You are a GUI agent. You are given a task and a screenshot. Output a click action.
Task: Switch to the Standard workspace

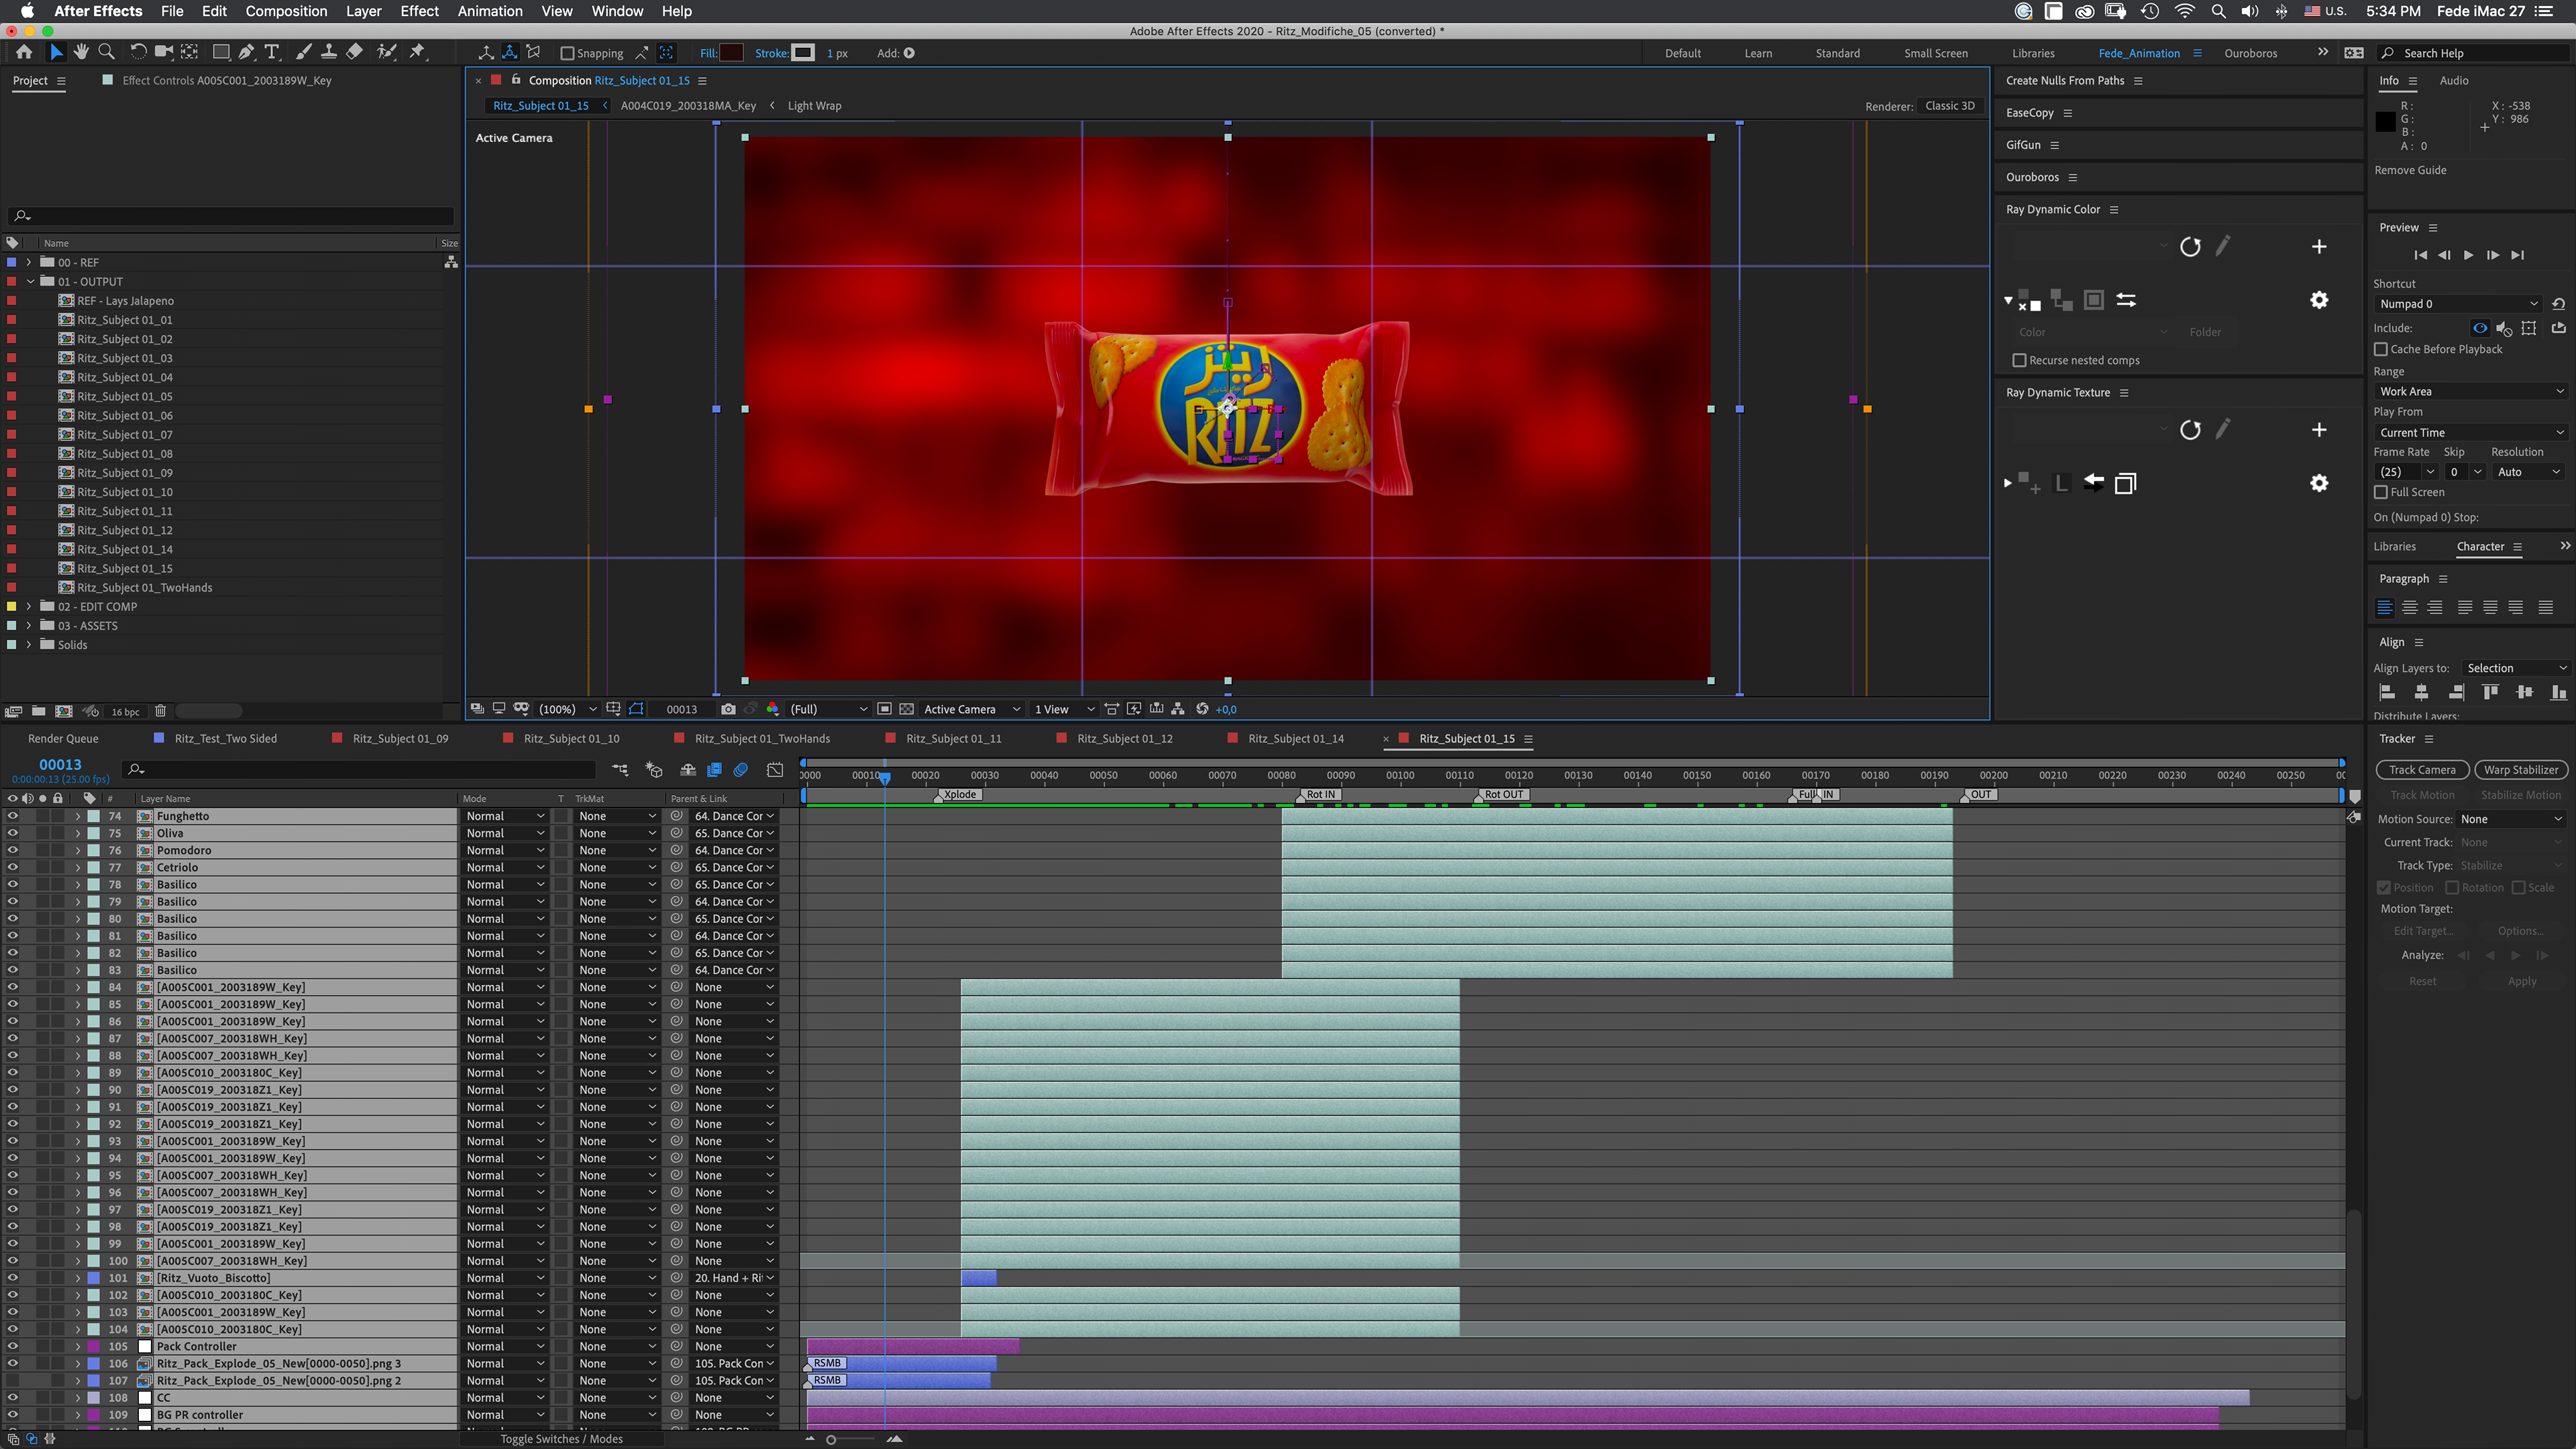(x=1837, y=53)
